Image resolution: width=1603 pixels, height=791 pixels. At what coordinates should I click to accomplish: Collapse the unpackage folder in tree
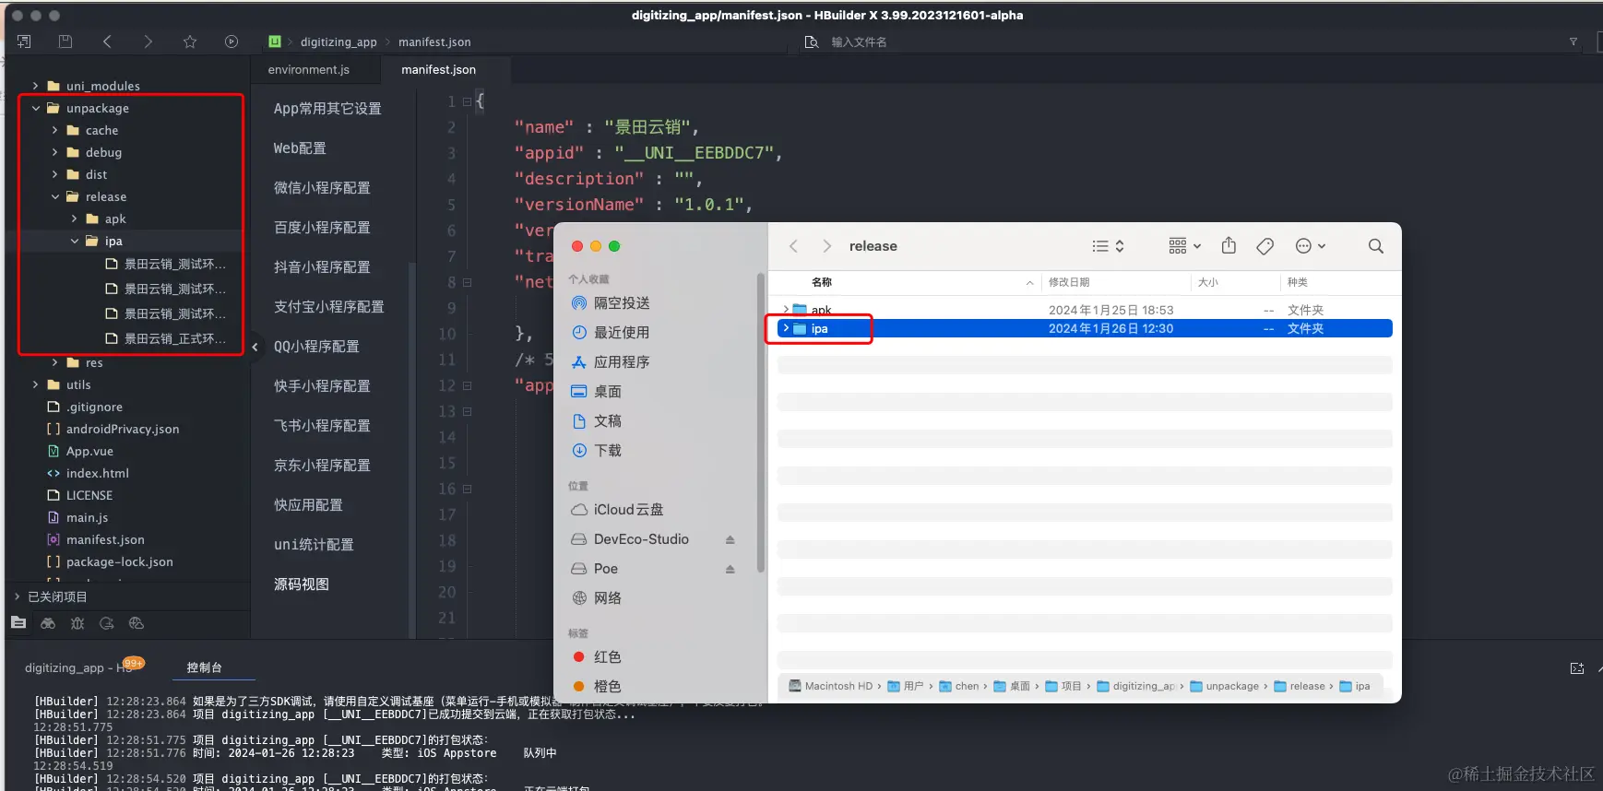(x=36, y=108)
